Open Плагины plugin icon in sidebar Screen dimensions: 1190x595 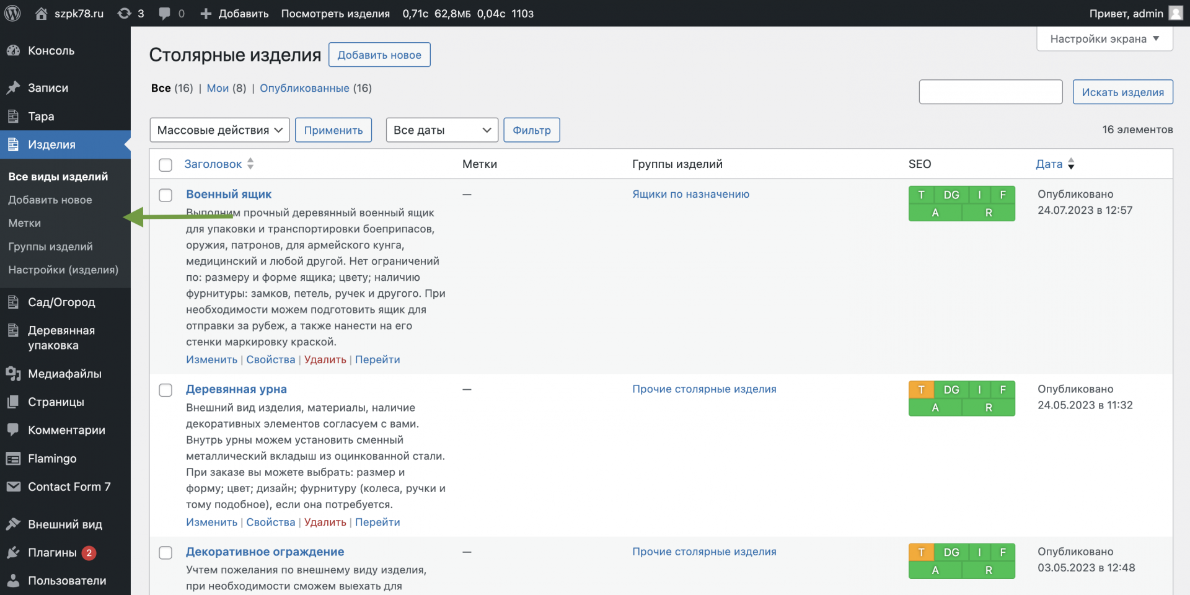tap(13, 552)
